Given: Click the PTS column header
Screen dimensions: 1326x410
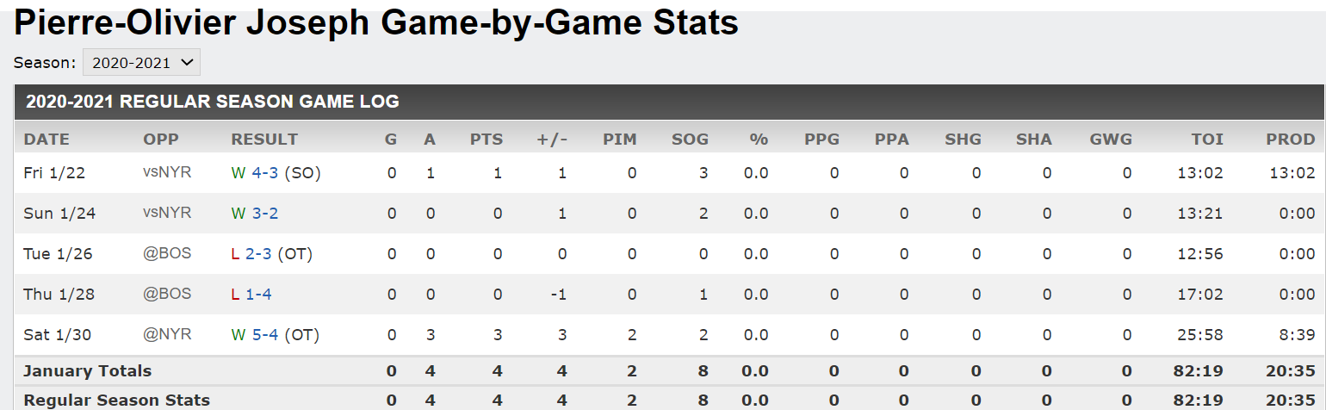Looking at the screenshot, I should coord(486,140).
